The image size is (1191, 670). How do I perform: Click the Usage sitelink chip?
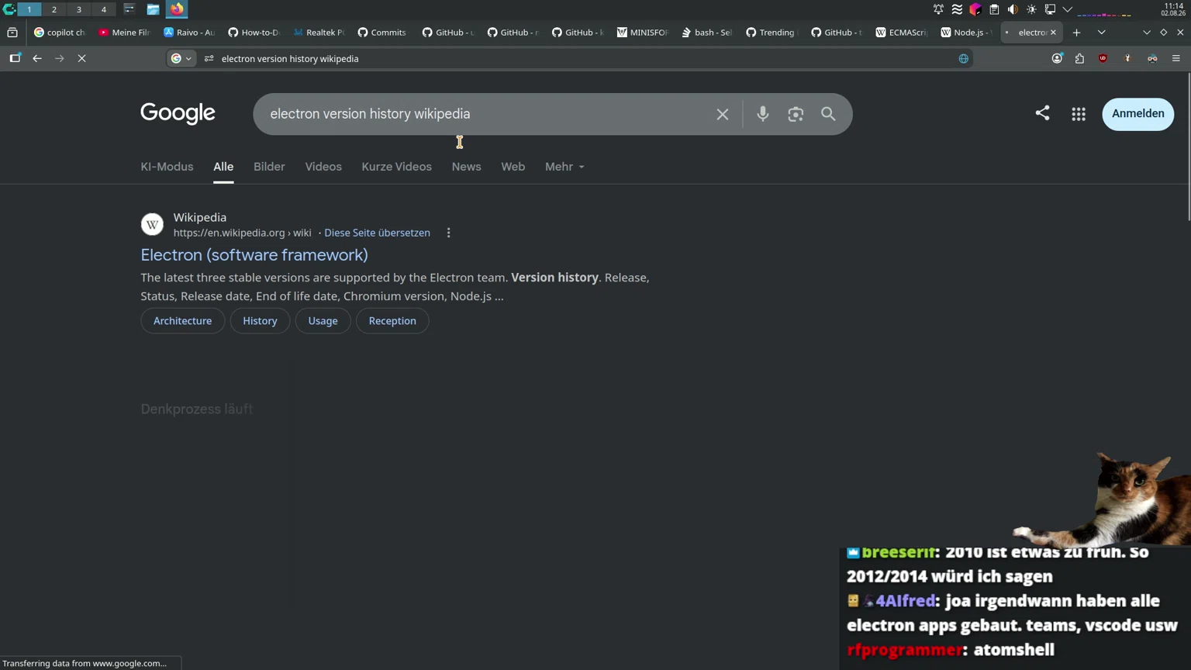pos(323,321)
